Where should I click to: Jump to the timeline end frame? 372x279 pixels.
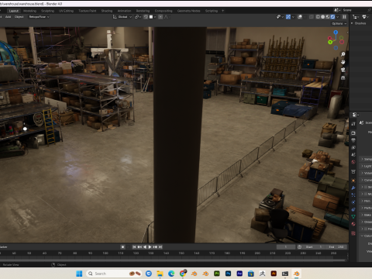160,247
